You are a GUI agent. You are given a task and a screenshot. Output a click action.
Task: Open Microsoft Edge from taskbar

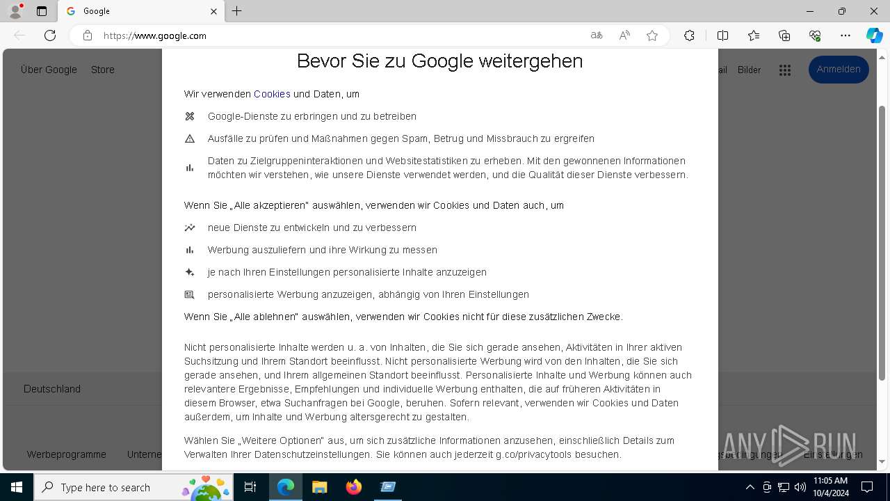(x=286, y=487)
